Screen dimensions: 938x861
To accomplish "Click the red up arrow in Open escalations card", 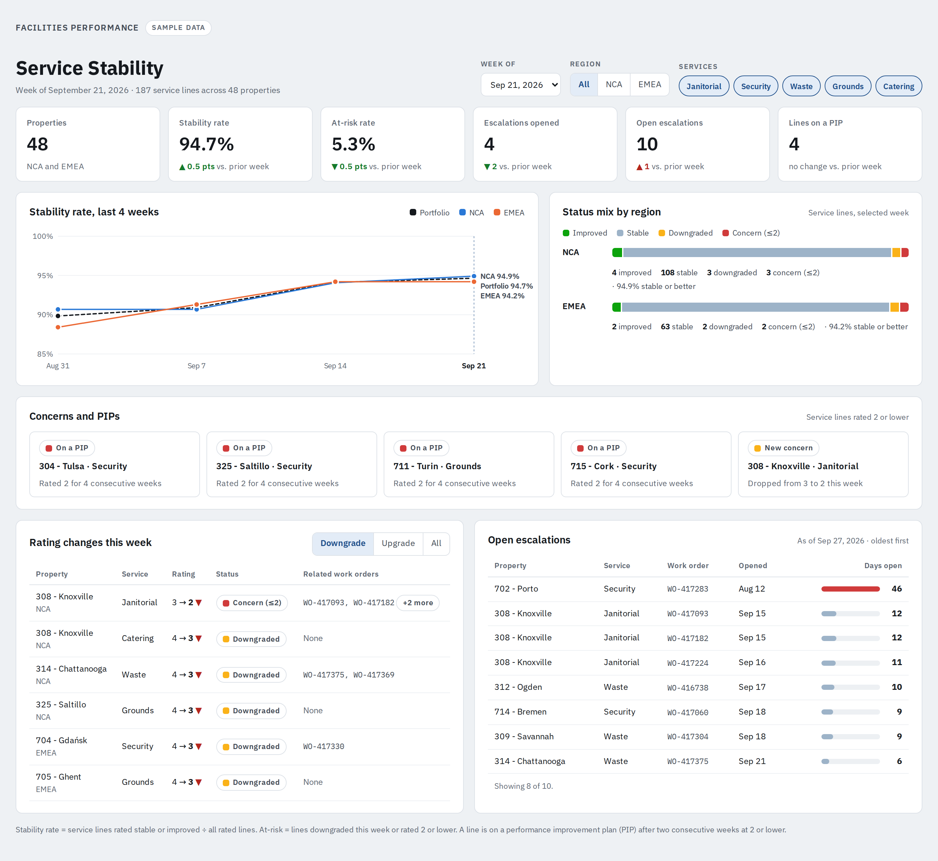I will [x=639, y=167].
